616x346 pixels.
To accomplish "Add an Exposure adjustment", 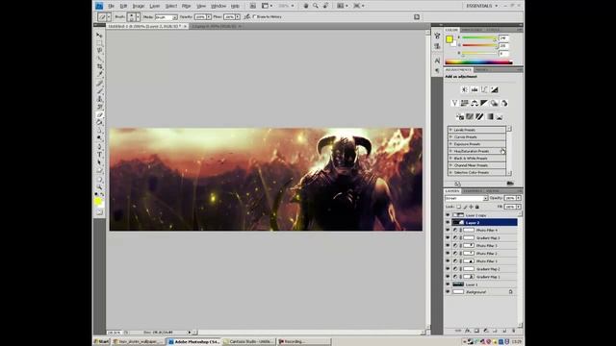I will [x=495, y=89].
